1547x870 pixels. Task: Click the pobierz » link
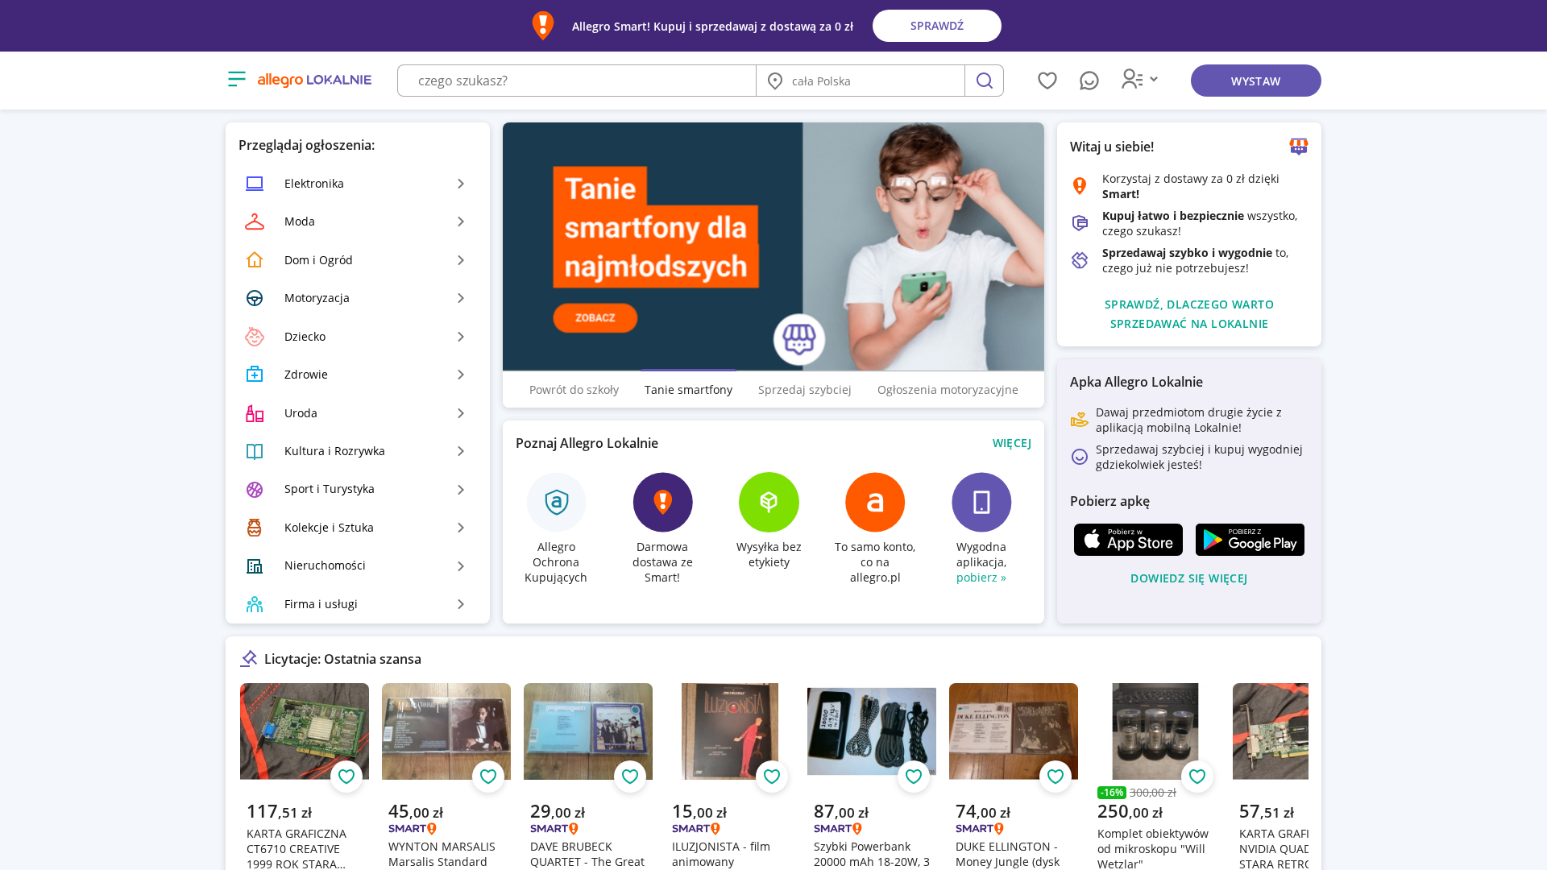point(981,578)
